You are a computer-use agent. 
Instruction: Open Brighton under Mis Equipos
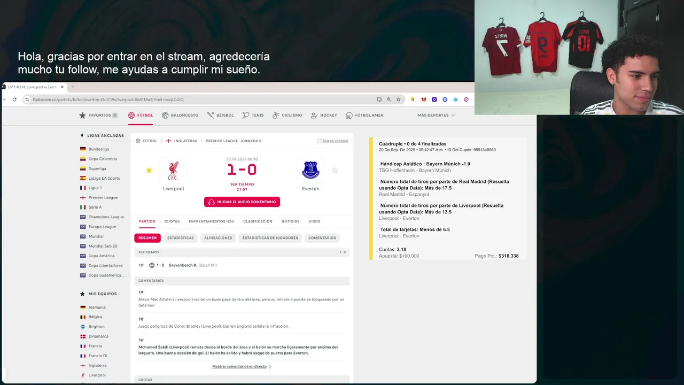[x=96, y=327]
